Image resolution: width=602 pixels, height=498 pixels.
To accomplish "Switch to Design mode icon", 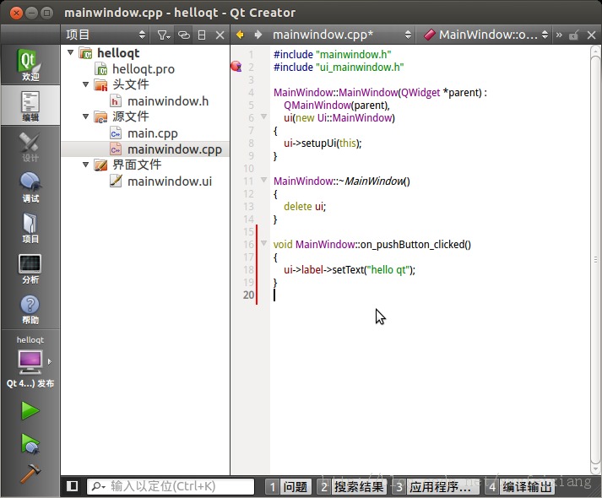I will 30,147.
